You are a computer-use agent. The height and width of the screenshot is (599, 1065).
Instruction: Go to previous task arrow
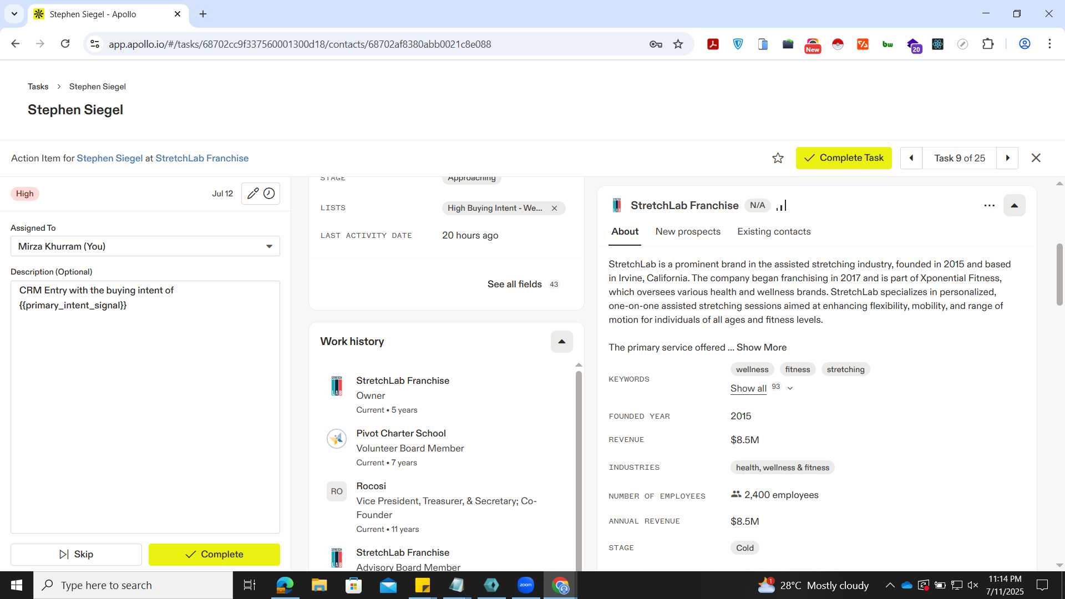tap(911, 158)
